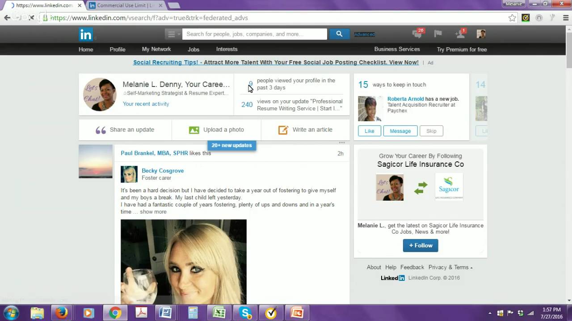Open the Jobs menu item
Screen dimensions: 572x321
tap(193, 49)
